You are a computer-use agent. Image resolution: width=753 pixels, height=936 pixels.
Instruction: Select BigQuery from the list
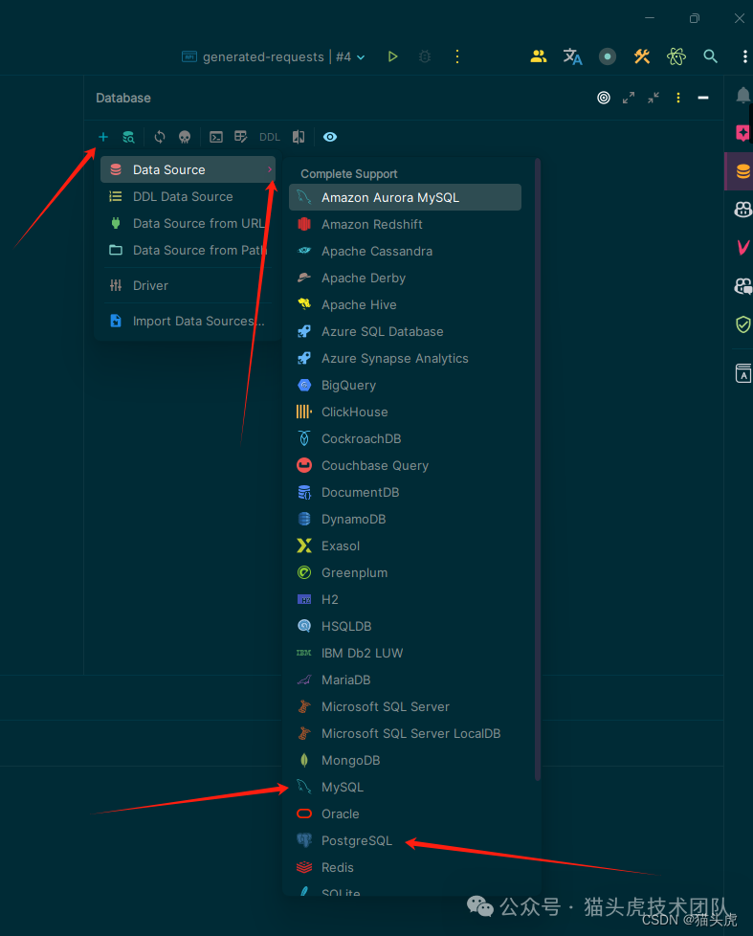(x=405, y=386)
